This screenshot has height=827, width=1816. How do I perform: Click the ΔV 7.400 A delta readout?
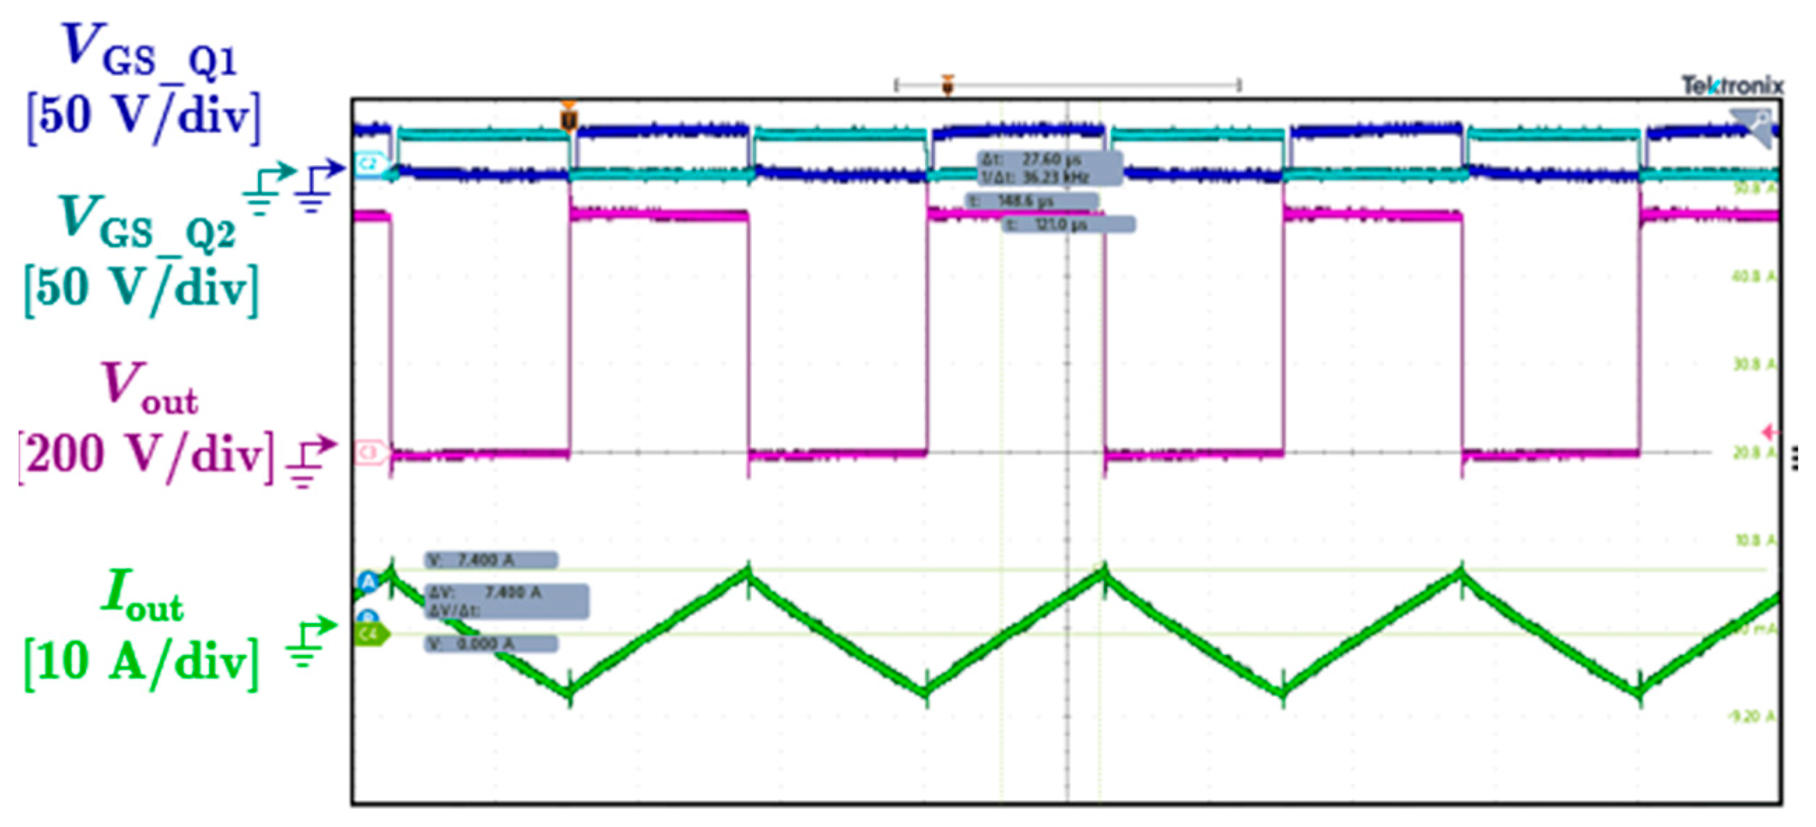(506, 601)
